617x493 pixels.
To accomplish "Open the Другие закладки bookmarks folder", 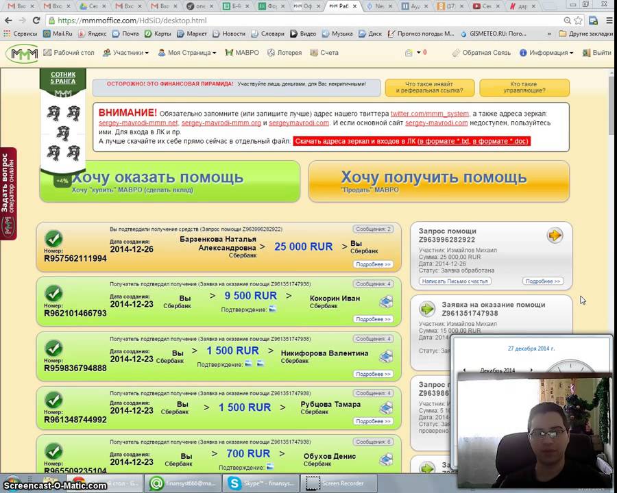I will pos(586,34).
